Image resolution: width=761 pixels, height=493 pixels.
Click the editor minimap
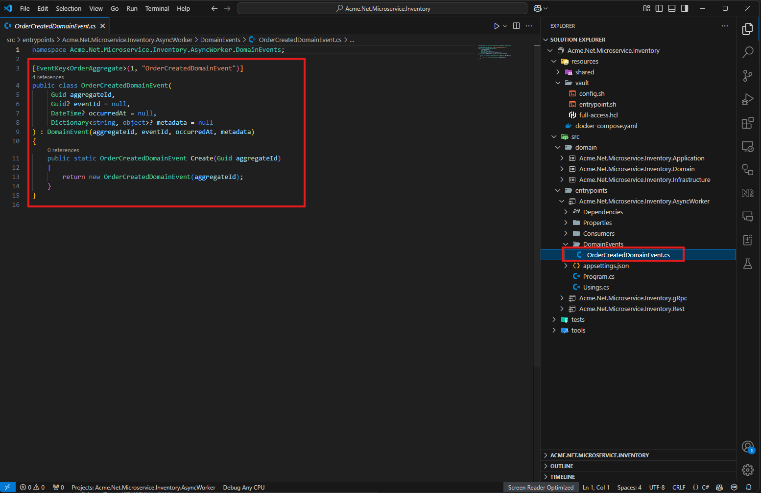click(495, 51)
